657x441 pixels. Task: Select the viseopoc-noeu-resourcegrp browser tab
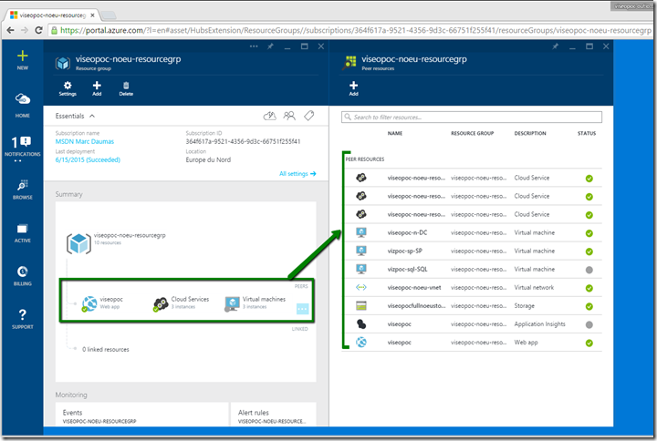52,15
